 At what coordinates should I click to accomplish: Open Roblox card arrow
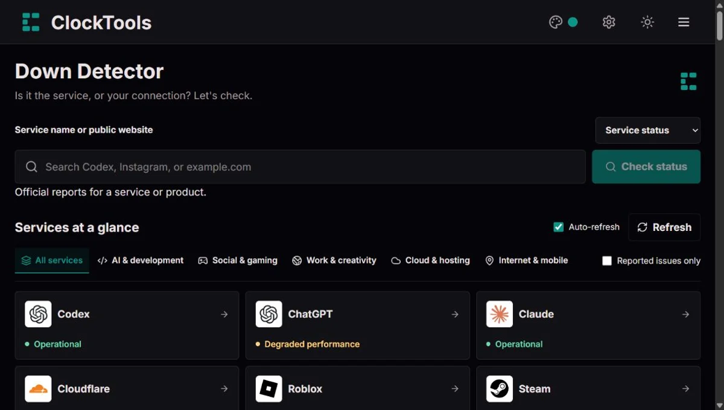455,389
